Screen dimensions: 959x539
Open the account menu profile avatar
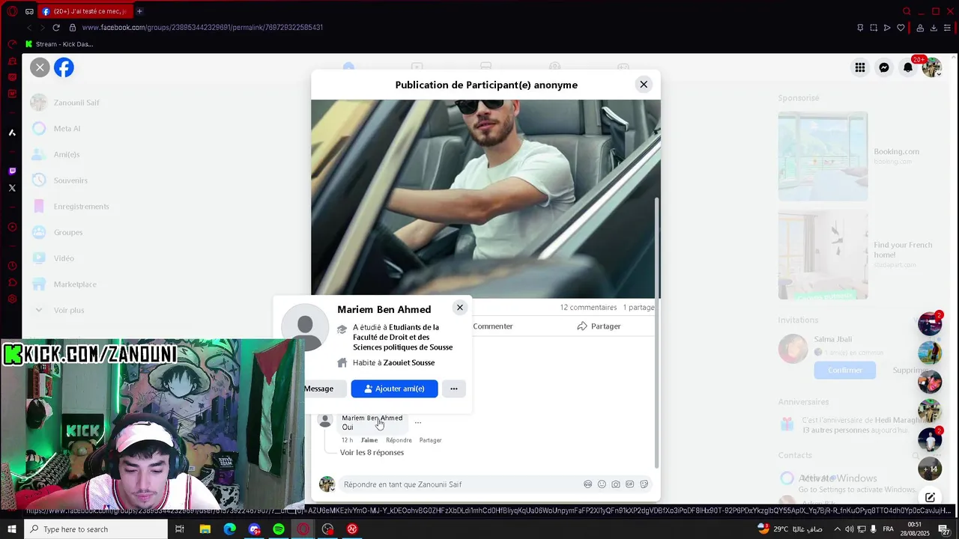931,67
